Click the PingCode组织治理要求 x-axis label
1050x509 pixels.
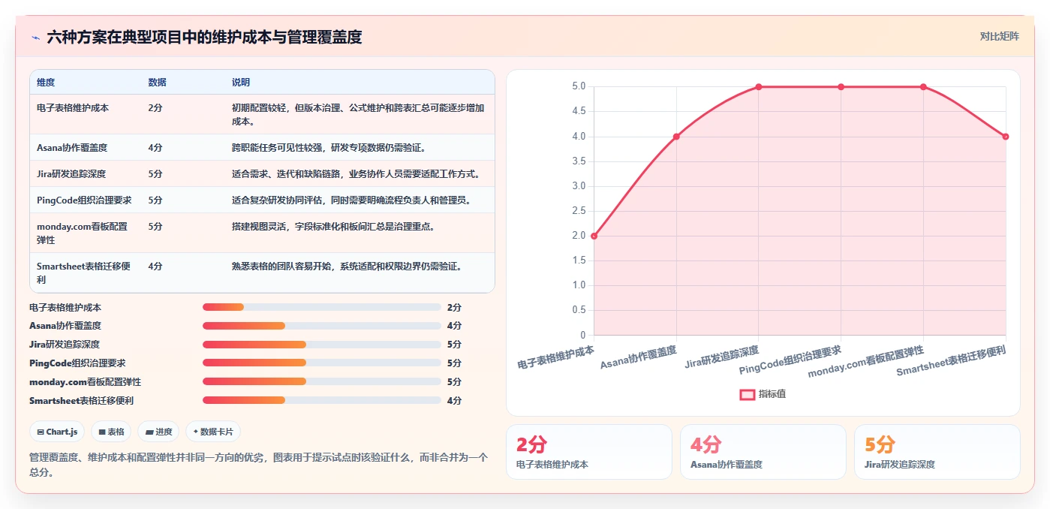click(790, 360)
